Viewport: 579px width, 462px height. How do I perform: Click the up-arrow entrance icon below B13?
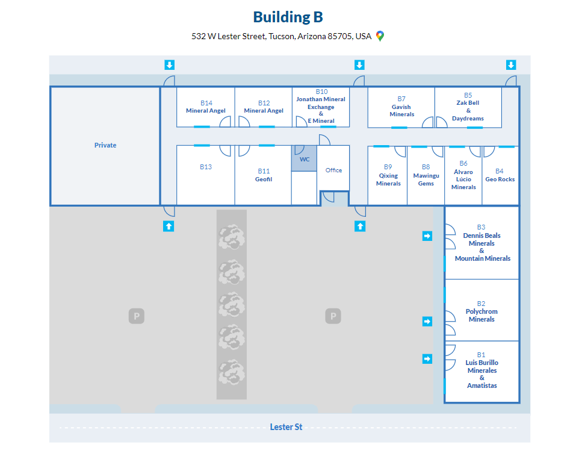click(x=169, y=226)
